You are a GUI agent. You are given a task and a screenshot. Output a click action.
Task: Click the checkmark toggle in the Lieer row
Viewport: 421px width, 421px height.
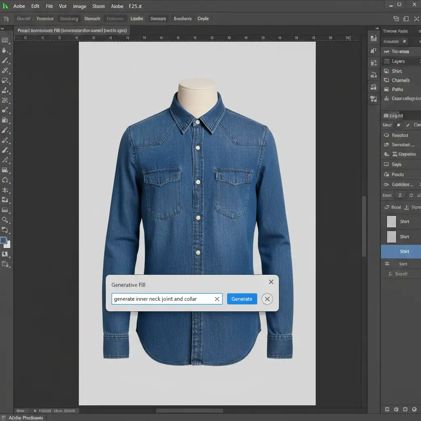click(408, 125)
